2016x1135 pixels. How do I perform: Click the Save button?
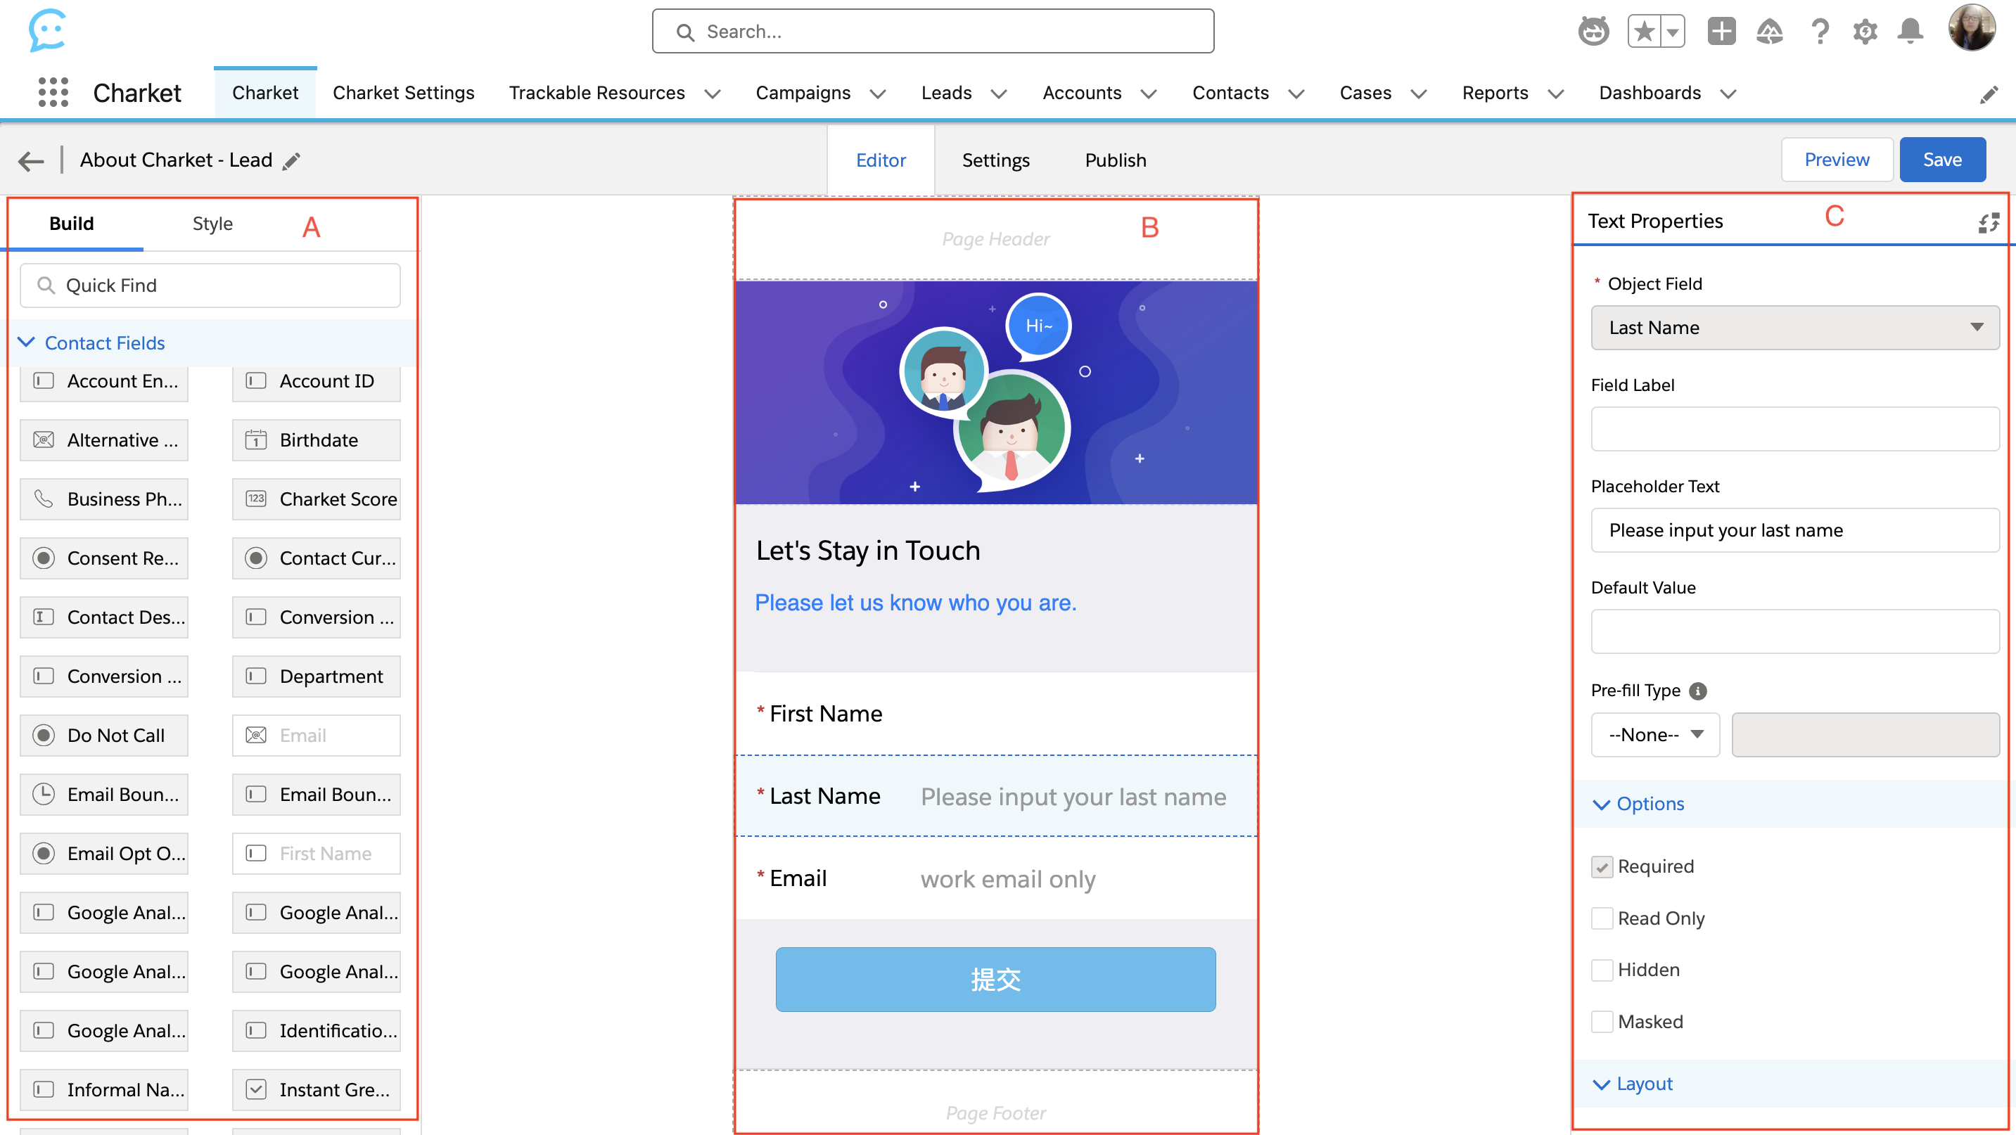[x=1941, y=160]
